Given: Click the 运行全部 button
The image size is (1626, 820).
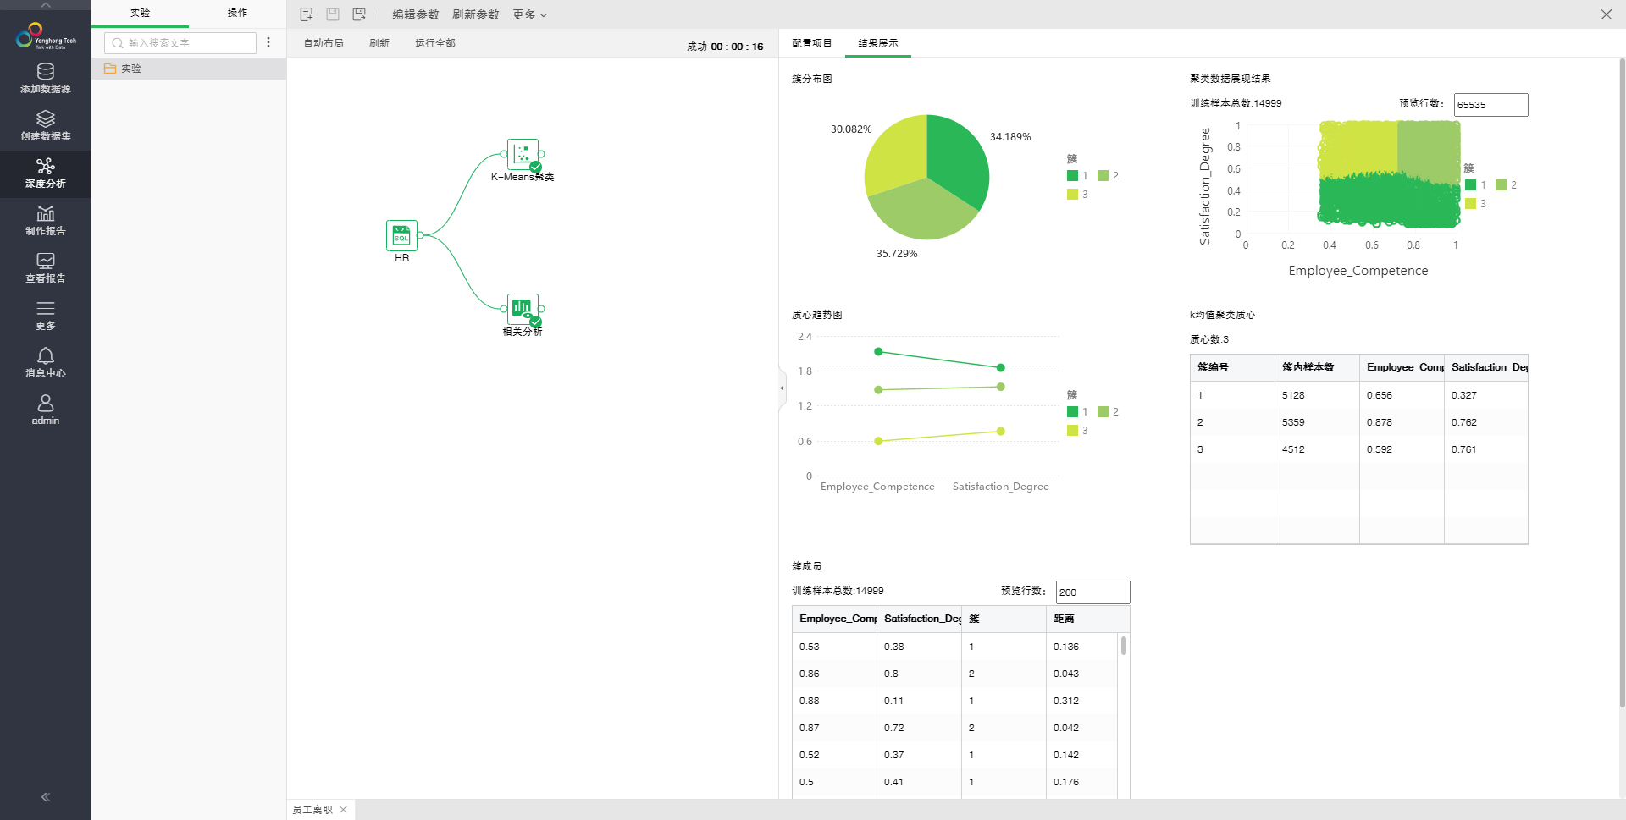Looking at the screenshot, I should [434, 43].
